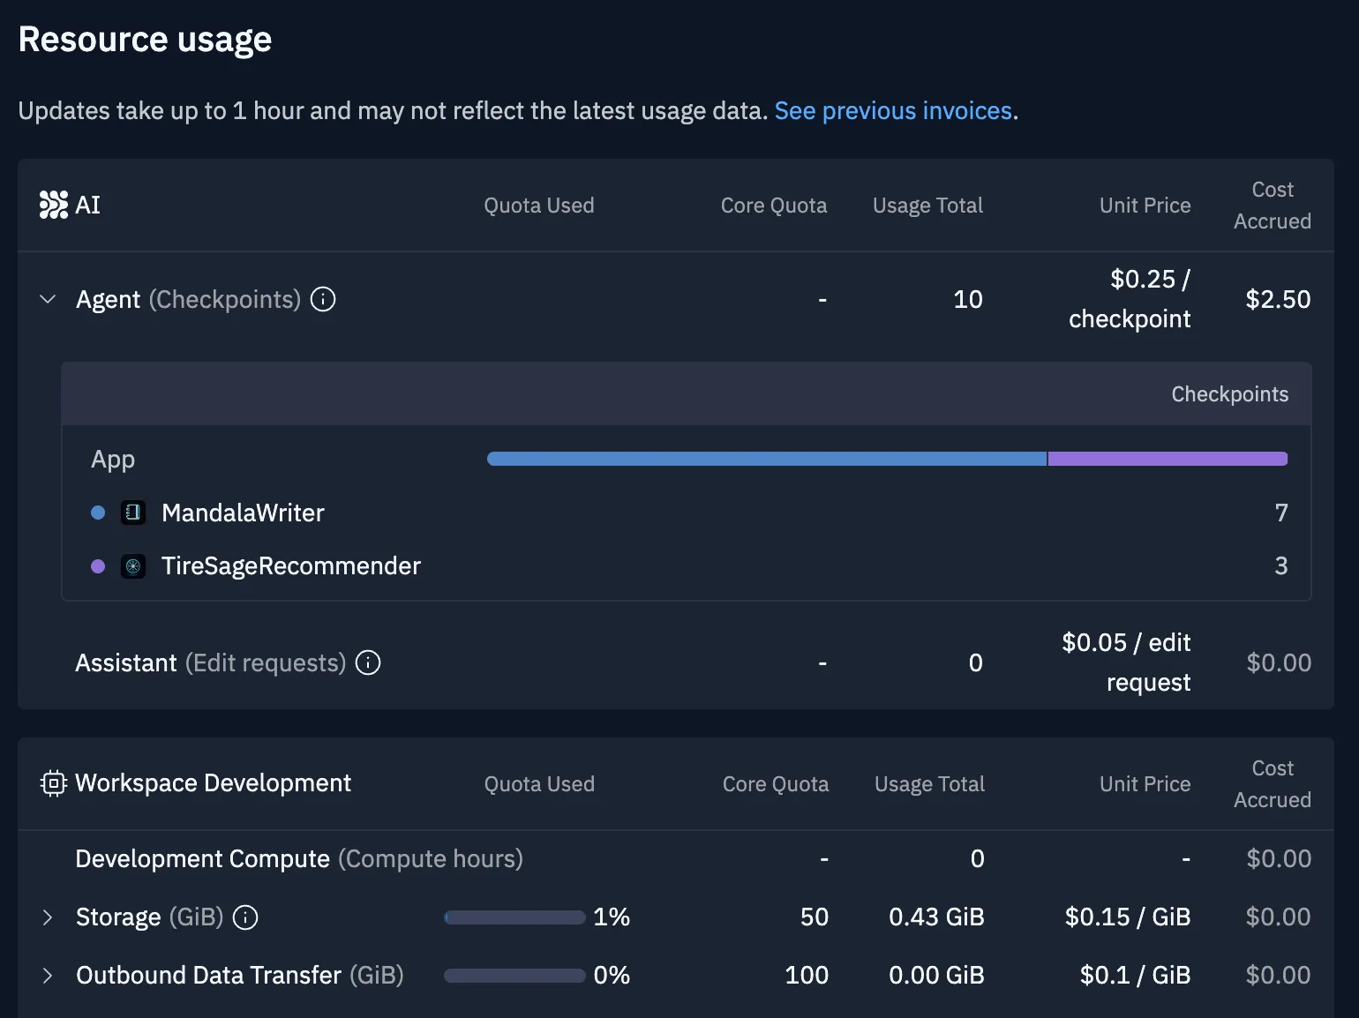Click the Outbound Data Transfer progress bar
Viewport: 1359px width, 1018px height.
[514, 976]
